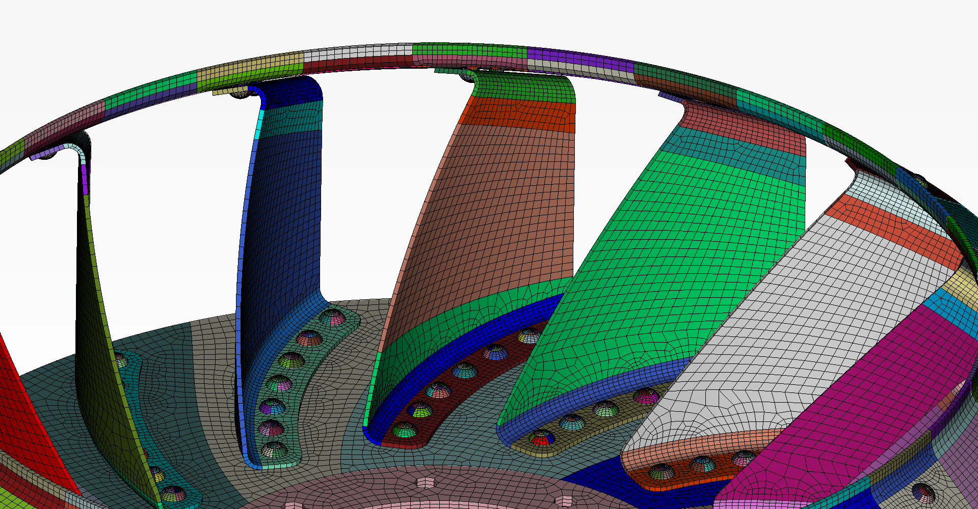
Task: Pick the red rivet on the olive bracket
Action: coord(541,437)
